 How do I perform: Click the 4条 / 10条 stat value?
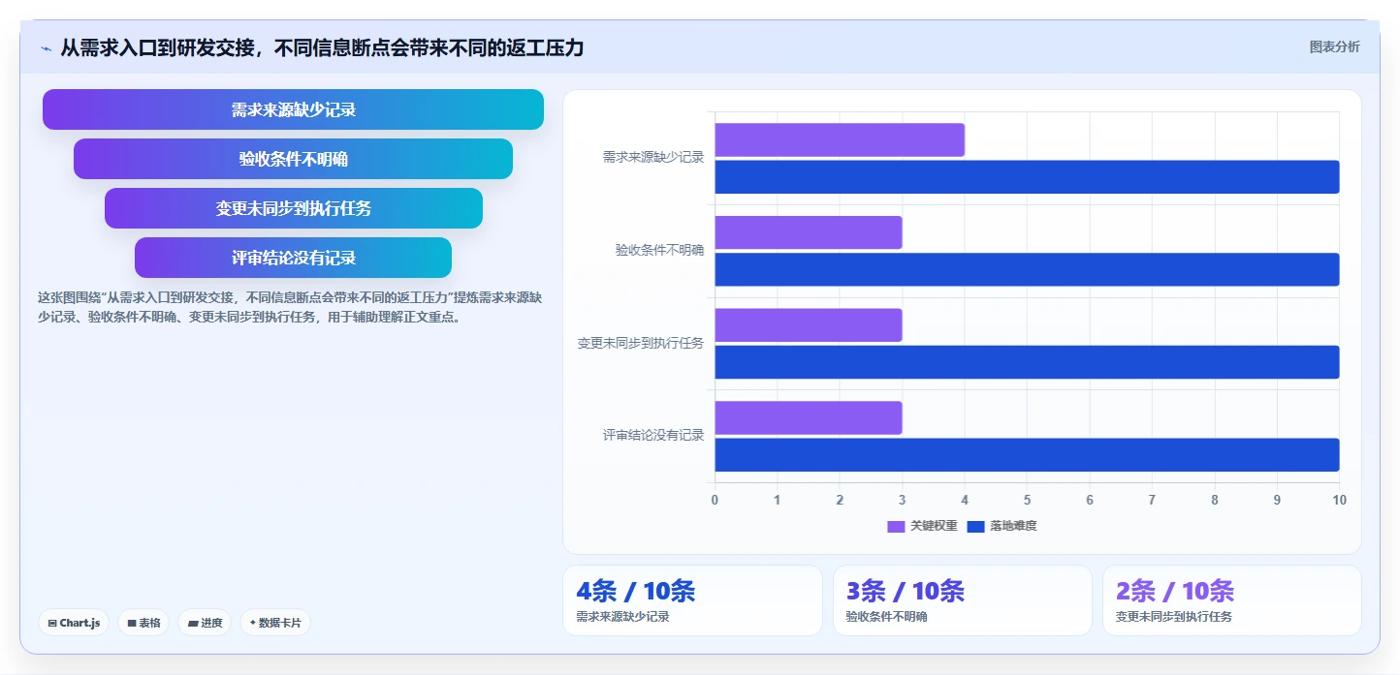coord(635,591)
